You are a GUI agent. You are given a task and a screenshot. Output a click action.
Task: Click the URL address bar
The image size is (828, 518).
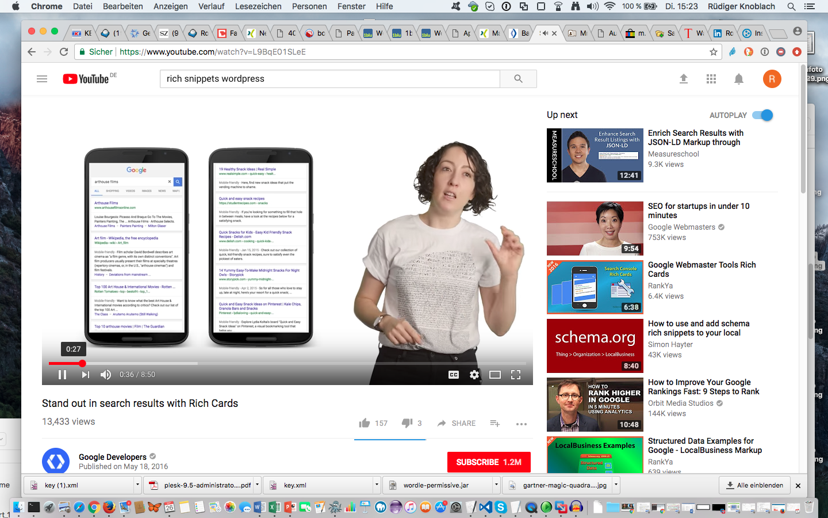(397, 52)
